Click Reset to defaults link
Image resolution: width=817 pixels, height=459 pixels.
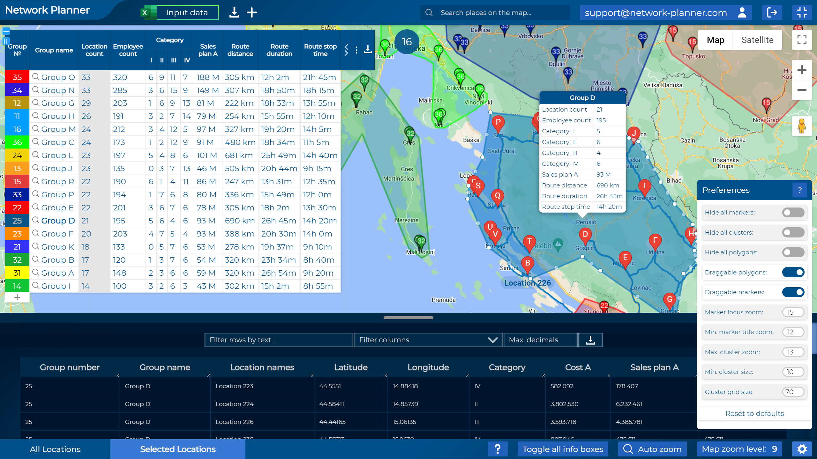(x=754, y=413)
